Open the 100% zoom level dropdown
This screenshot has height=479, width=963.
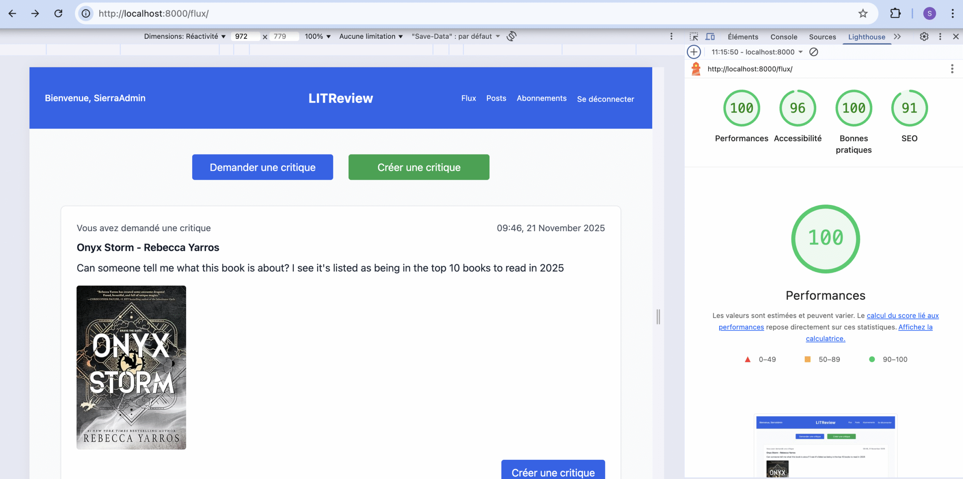point(317,36)
